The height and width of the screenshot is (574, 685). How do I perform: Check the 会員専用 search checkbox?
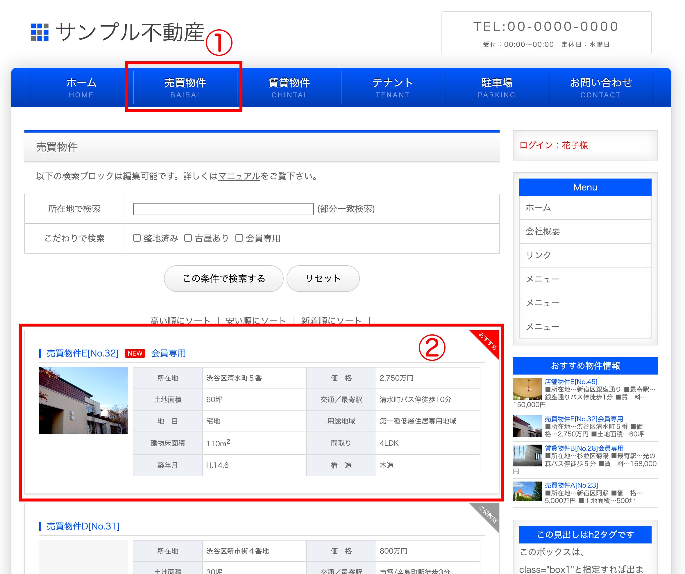point(239,238)
